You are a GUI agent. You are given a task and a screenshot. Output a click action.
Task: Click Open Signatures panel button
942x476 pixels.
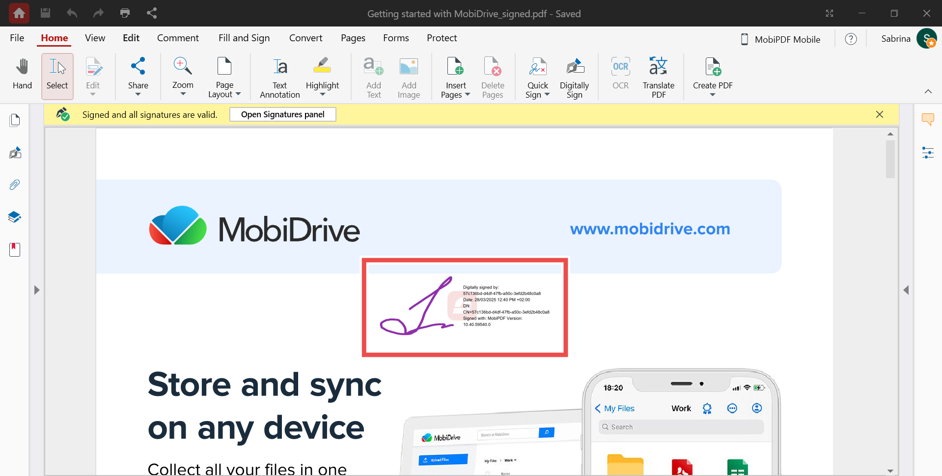point(282,114)
